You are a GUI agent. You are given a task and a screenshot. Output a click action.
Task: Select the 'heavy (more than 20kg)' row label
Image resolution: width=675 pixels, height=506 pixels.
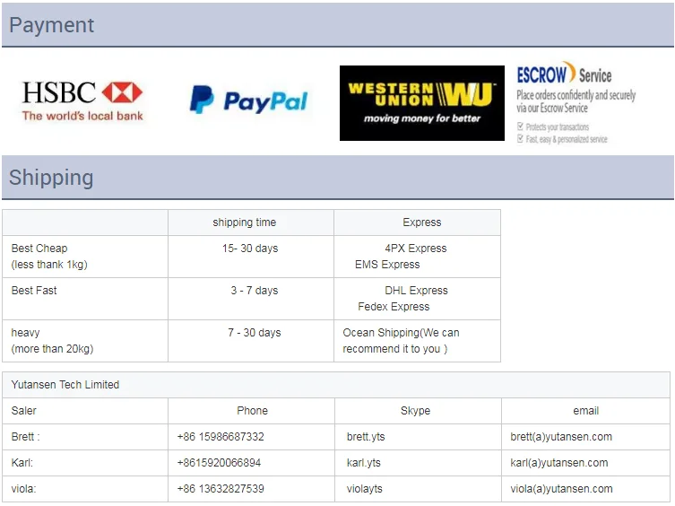52,341
